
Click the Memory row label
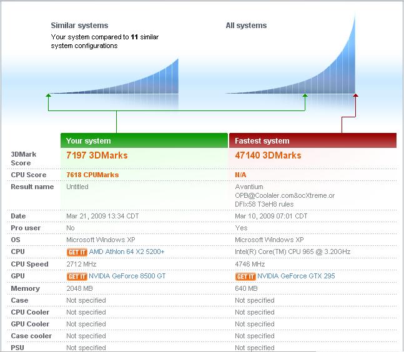(25, 288)
